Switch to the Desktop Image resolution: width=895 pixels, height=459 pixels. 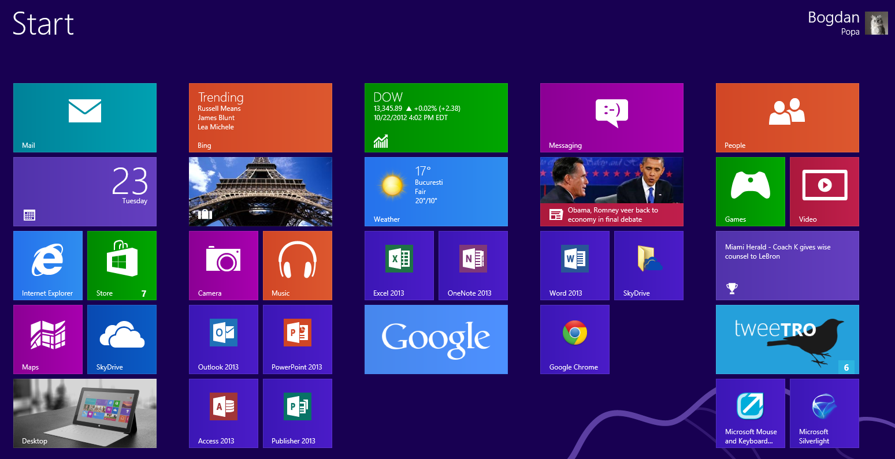(84, 413)
